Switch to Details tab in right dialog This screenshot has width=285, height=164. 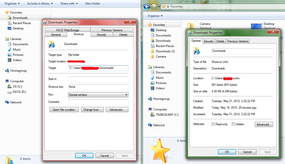coord(220,41)
